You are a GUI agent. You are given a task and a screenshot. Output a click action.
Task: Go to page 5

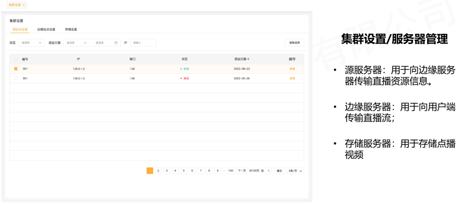click(184, 171)
